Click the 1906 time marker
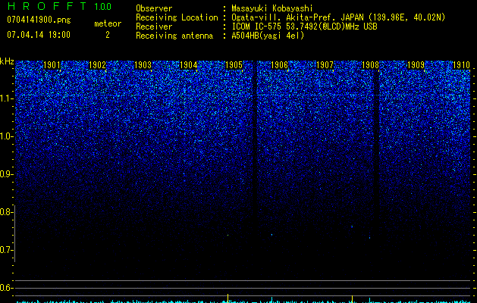Viewport: 477px width, 303px height. [x=279, y=65]
